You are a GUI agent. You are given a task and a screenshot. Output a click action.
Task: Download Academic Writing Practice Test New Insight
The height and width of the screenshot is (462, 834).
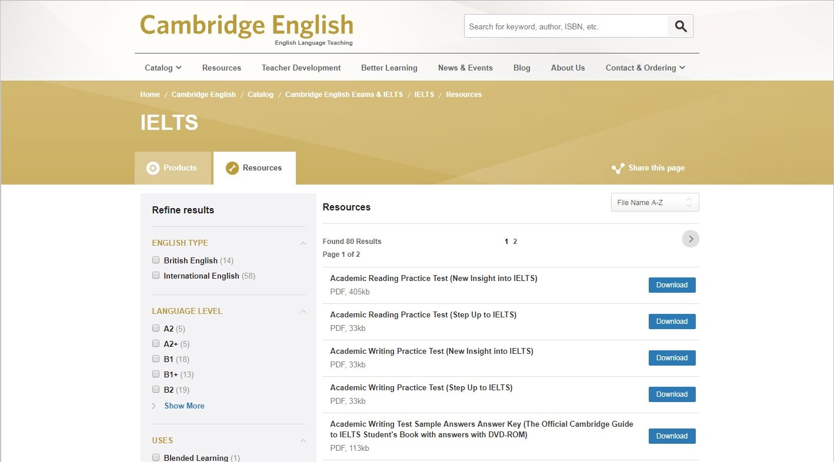[x=672, y=358]
